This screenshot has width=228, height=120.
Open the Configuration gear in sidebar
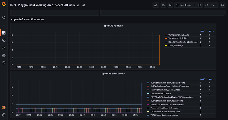click(4, 56)
